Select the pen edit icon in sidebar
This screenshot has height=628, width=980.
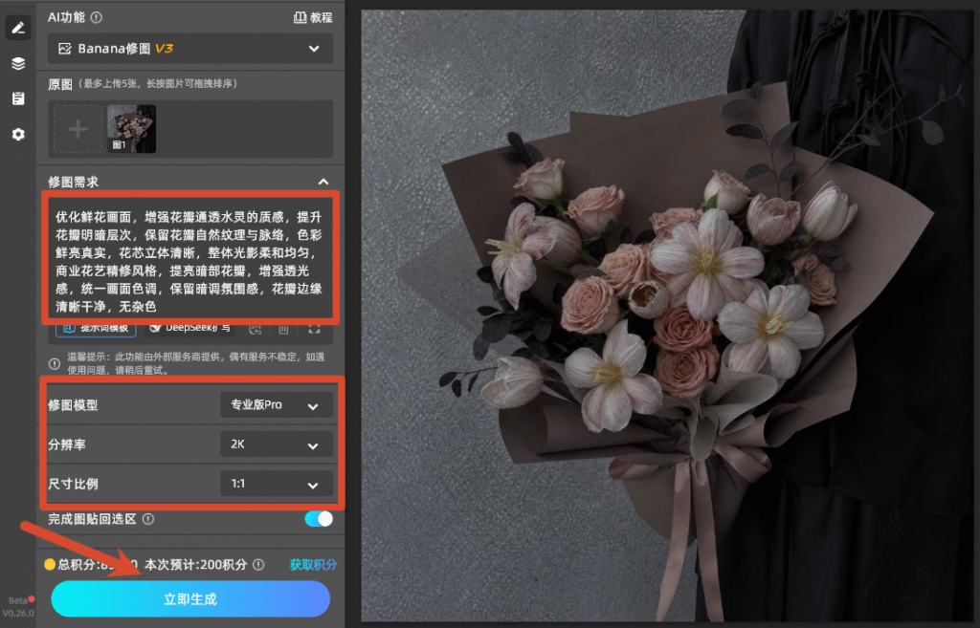coord(18,28)
